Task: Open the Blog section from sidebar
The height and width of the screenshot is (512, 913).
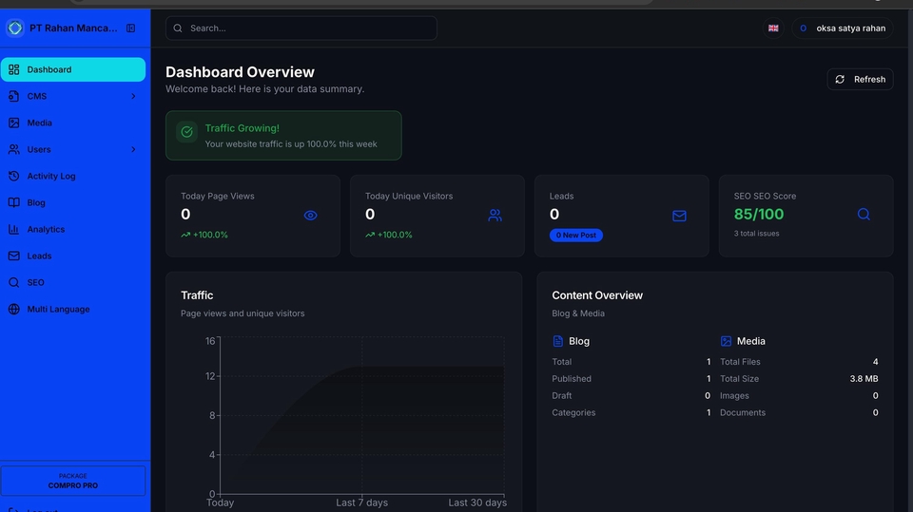Action: 73,202
